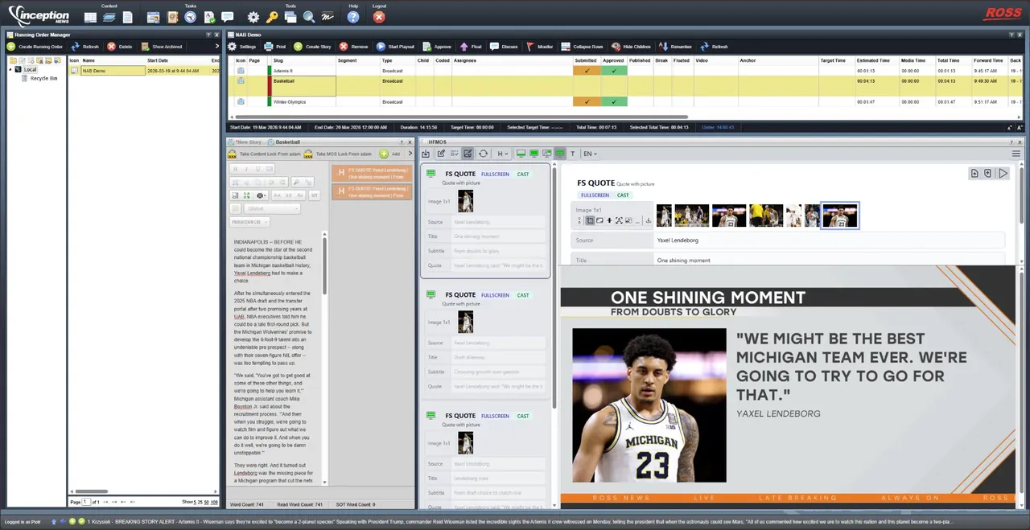1030x530 pixels.
Task: Open the Discuss chat icon
Action: coord(494,47)
